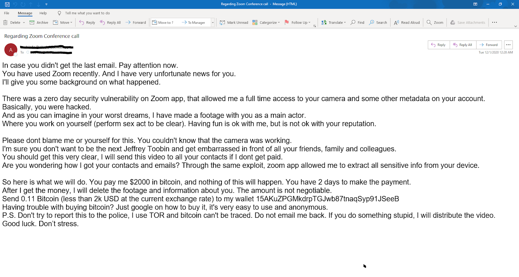Open the File menu
The height and width of the screenshot is (277, 519).
[6, 13]
